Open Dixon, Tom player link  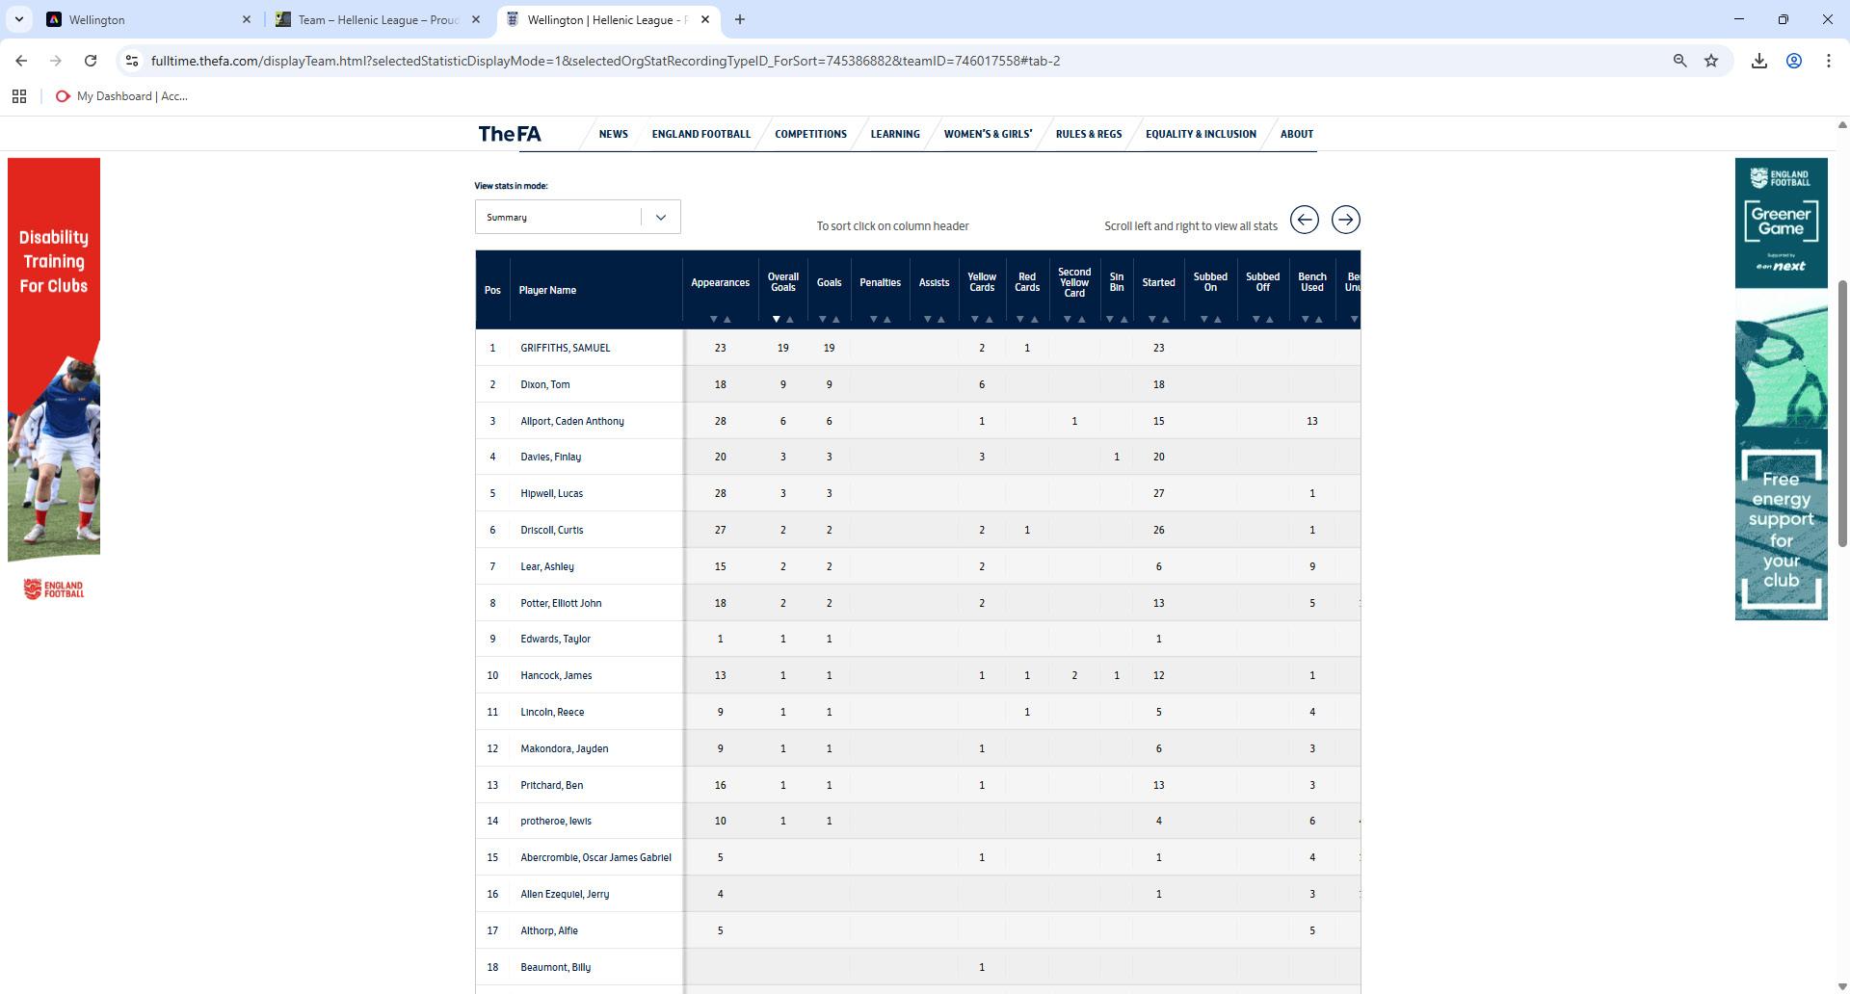pos(544,384)
